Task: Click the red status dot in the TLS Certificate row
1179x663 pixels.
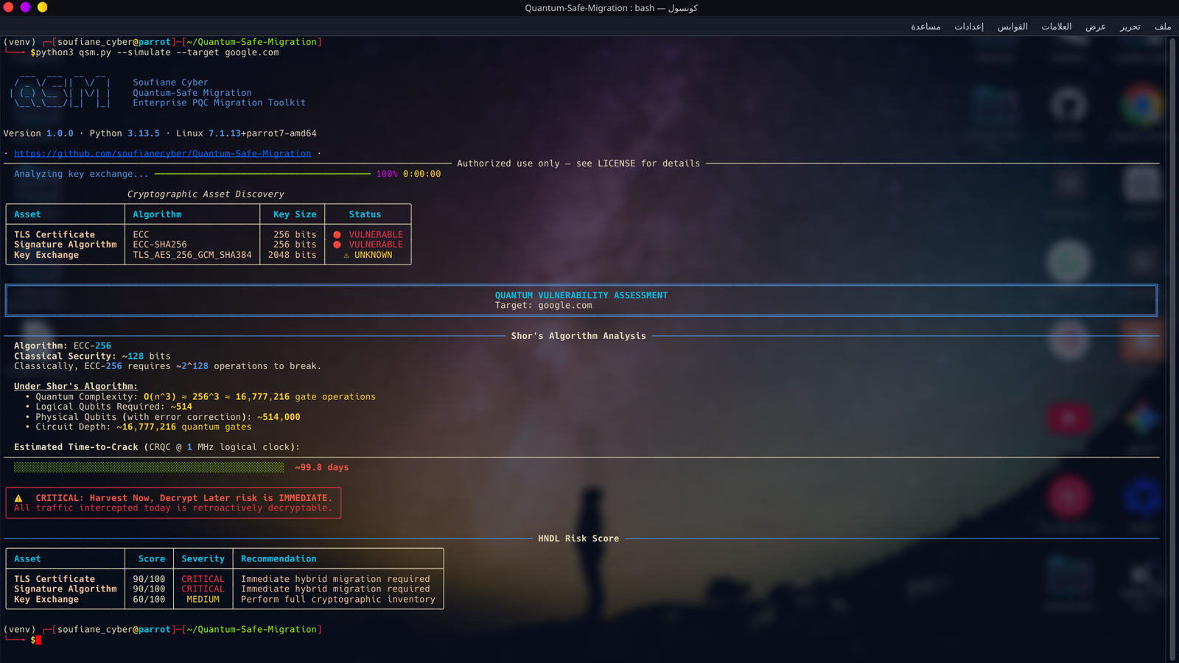Action: coord(337,235)
